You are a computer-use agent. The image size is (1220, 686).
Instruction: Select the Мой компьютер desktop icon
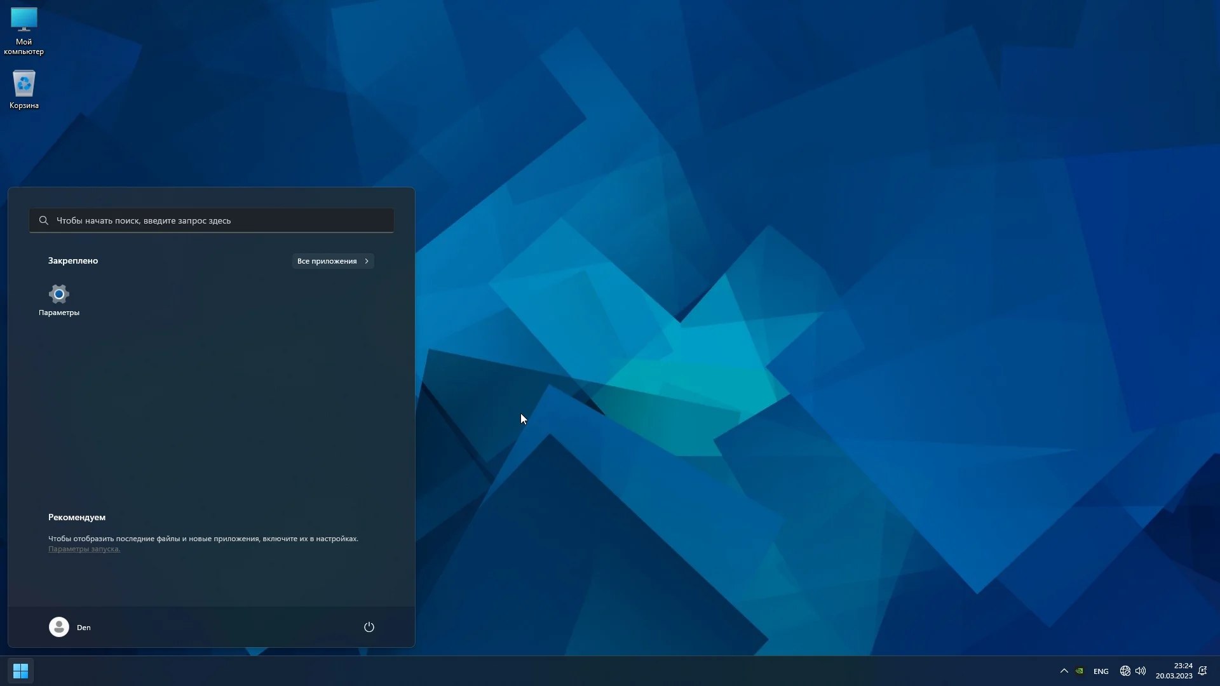[x=24, y=31]
